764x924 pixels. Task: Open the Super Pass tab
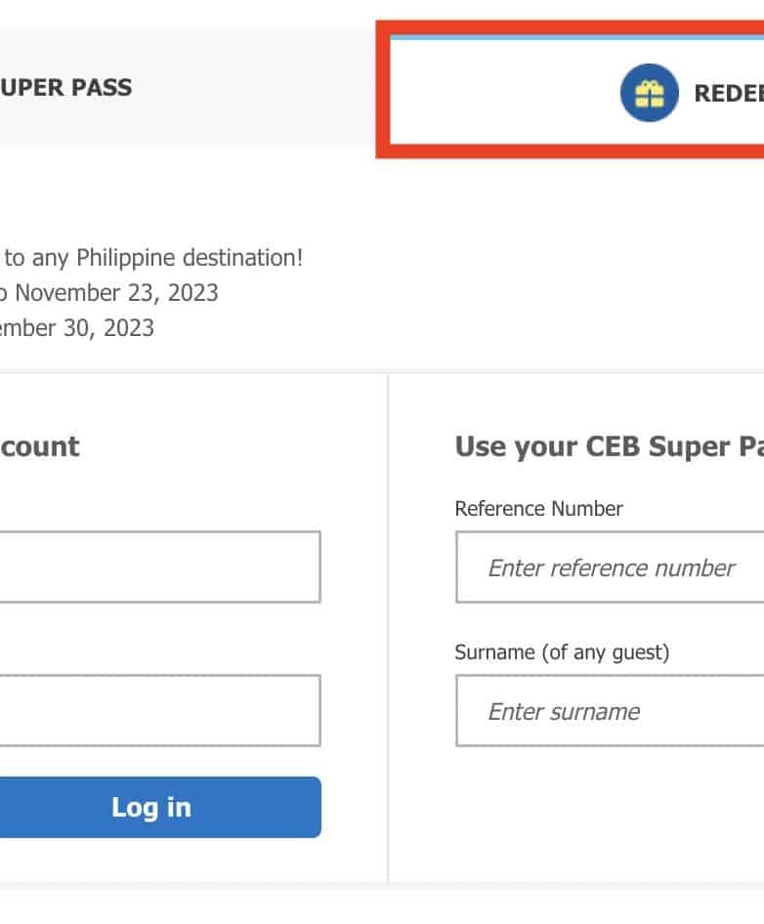click(x=66, y=87)
